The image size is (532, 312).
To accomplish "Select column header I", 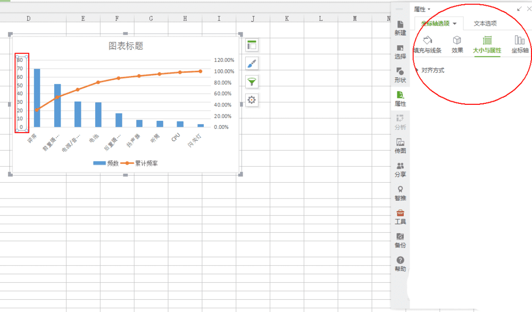I will (x=219, y=18).
